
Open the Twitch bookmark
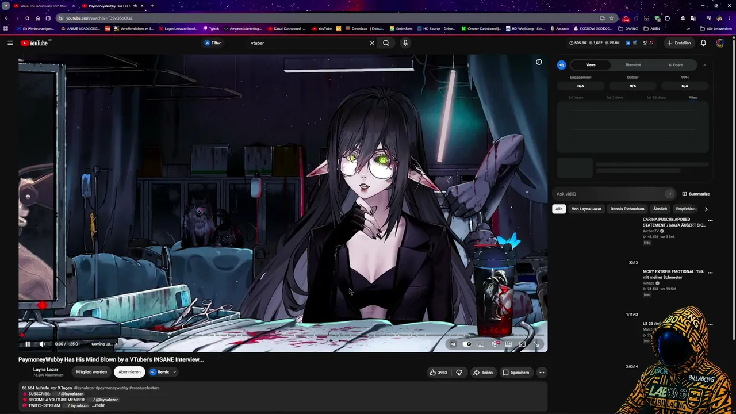tap(212, 28)
